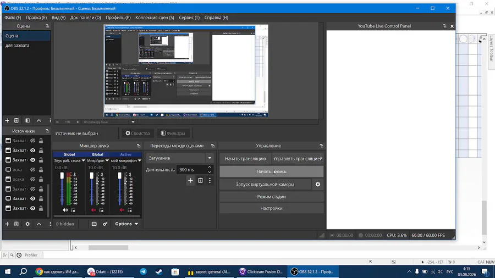Zoom out preview with minus icon

[x=57, y=122]
